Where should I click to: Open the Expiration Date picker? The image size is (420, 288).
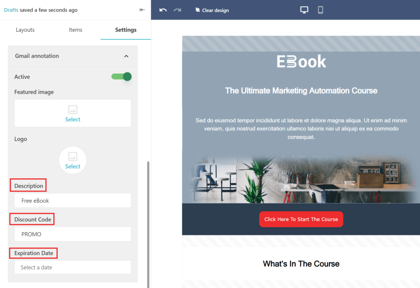pos(73,267)
